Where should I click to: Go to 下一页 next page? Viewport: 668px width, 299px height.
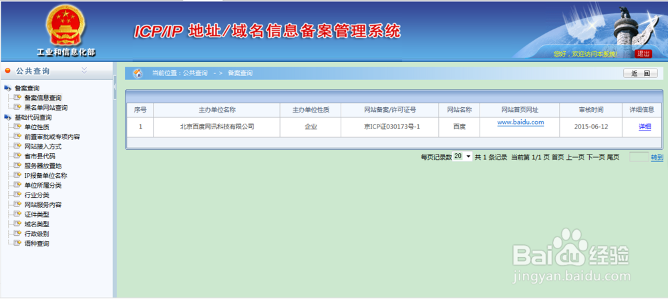point(596,157)
